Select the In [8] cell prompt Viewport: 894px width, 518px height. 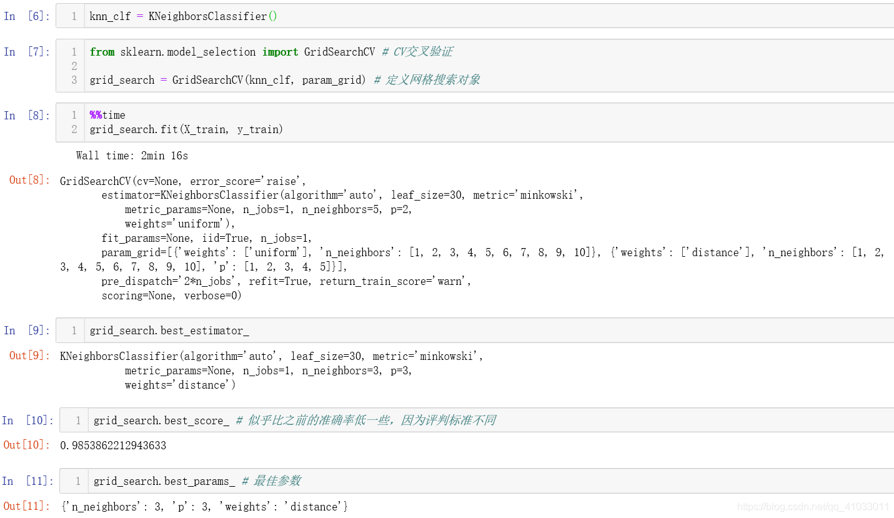coord(26,115)
